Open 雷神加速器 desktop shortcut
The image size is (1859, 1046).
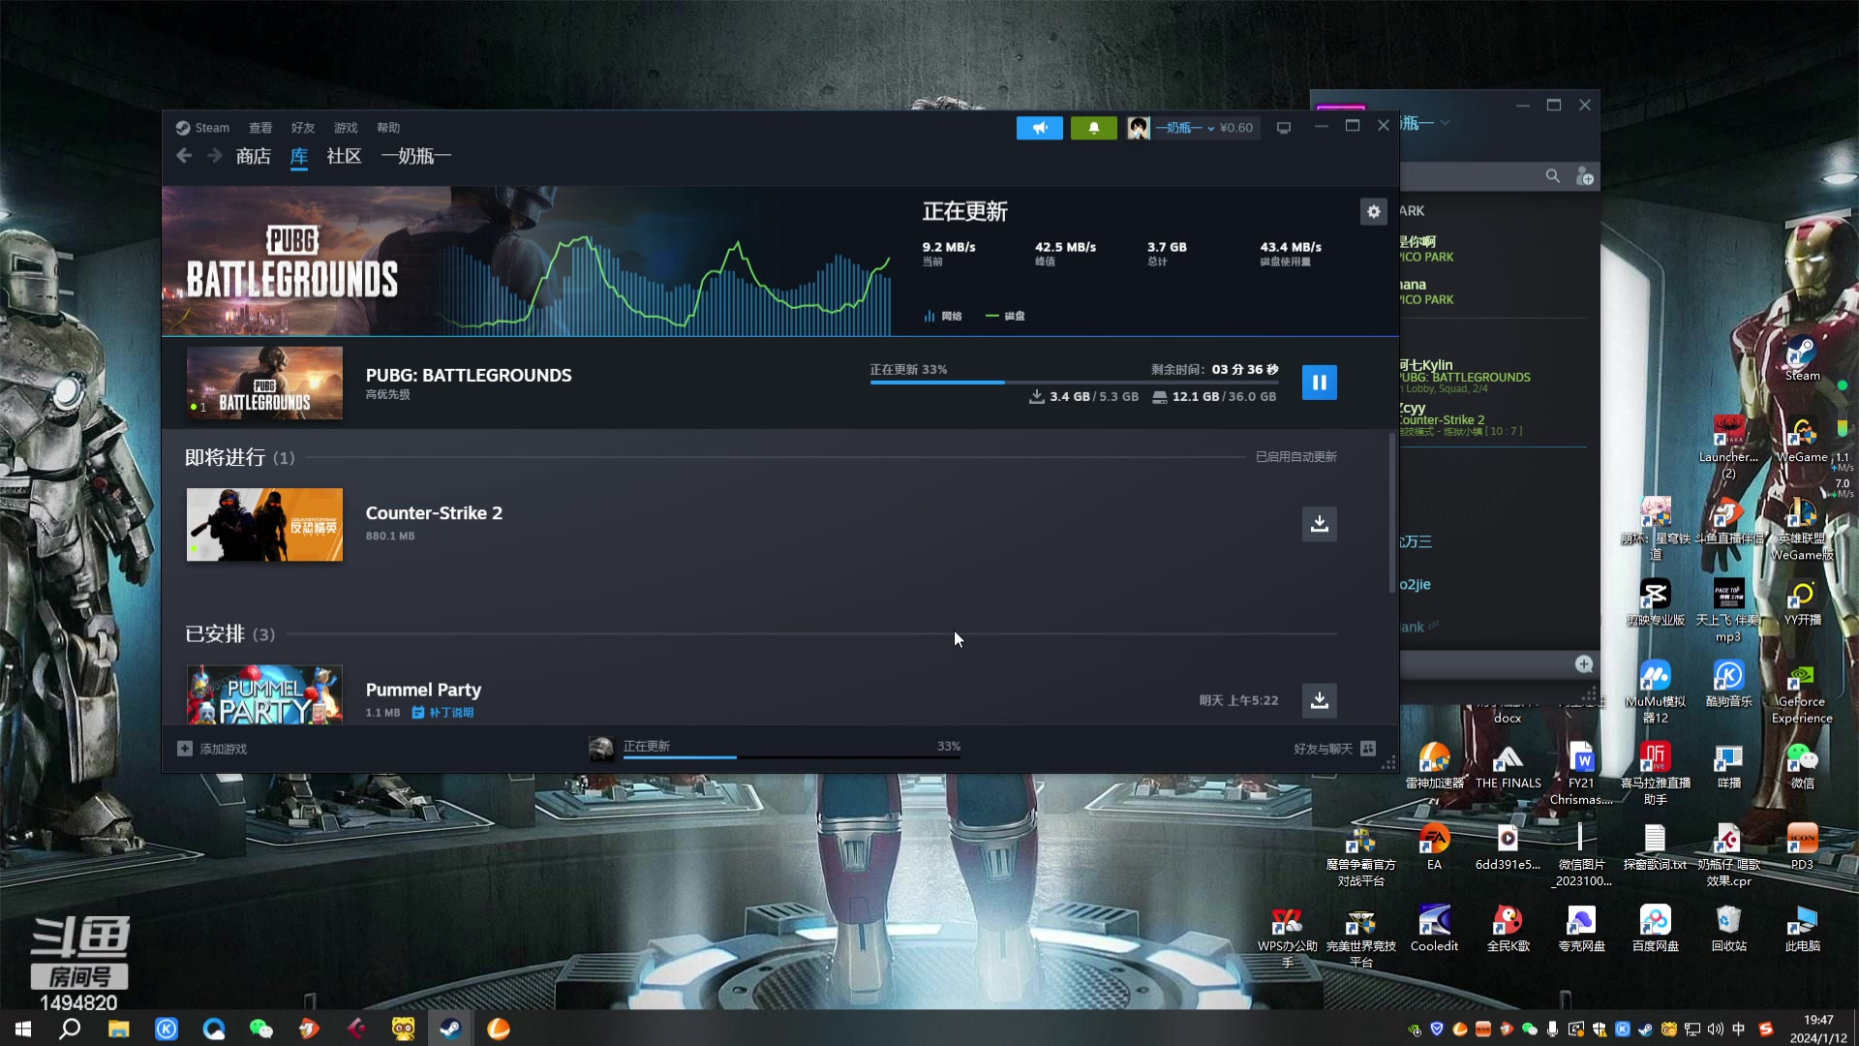[1434, 766]
